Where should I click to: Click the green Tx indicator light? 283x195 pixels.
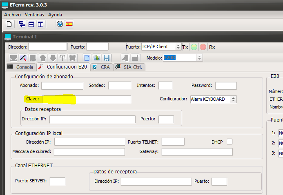194,47
